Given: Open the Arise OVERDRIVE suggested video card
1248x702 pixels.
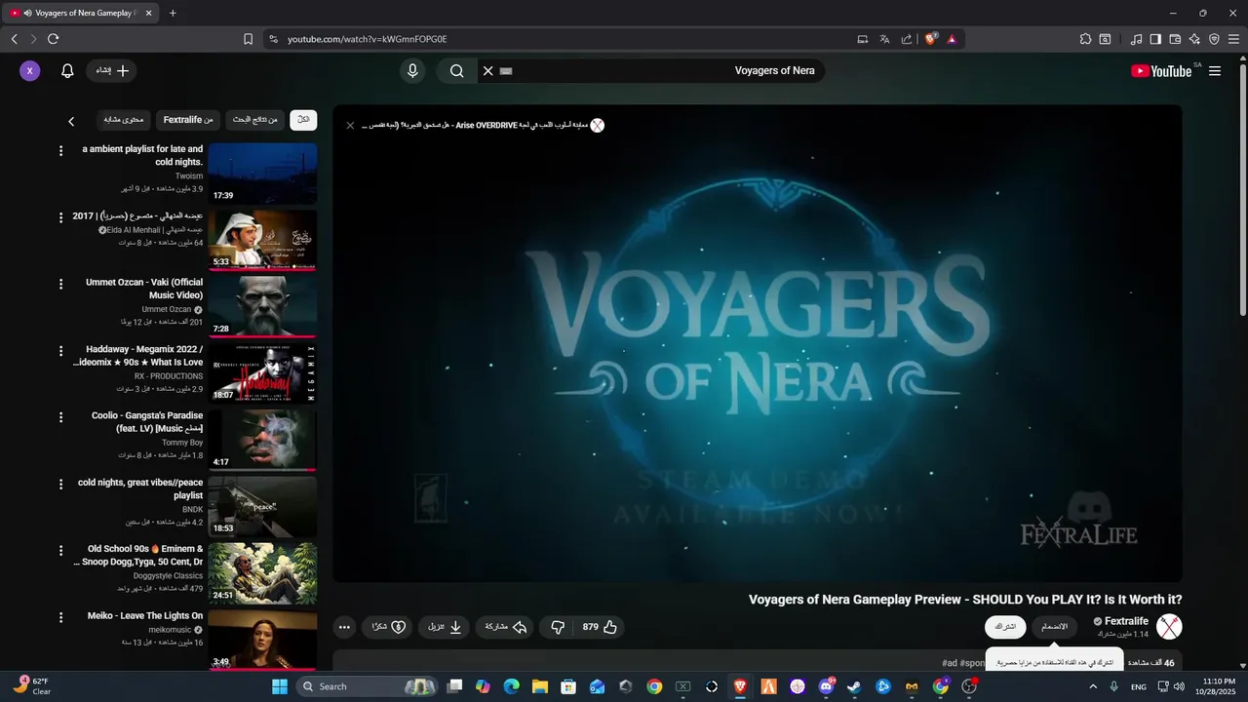Looking at the screenshot, I should pyautogui.click(x=484, y=125).
